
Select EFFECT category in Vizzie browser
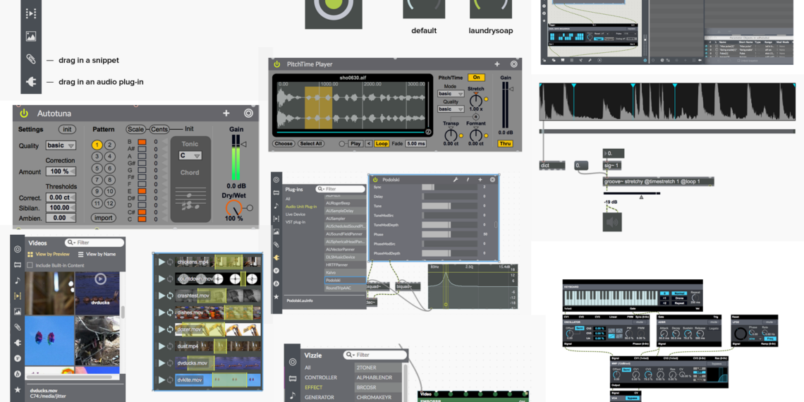(314, 387)
